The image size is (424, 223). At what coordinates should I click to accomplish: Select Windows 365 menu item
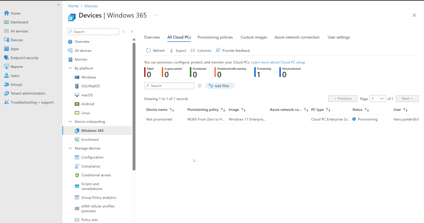[x=97, y=131]
